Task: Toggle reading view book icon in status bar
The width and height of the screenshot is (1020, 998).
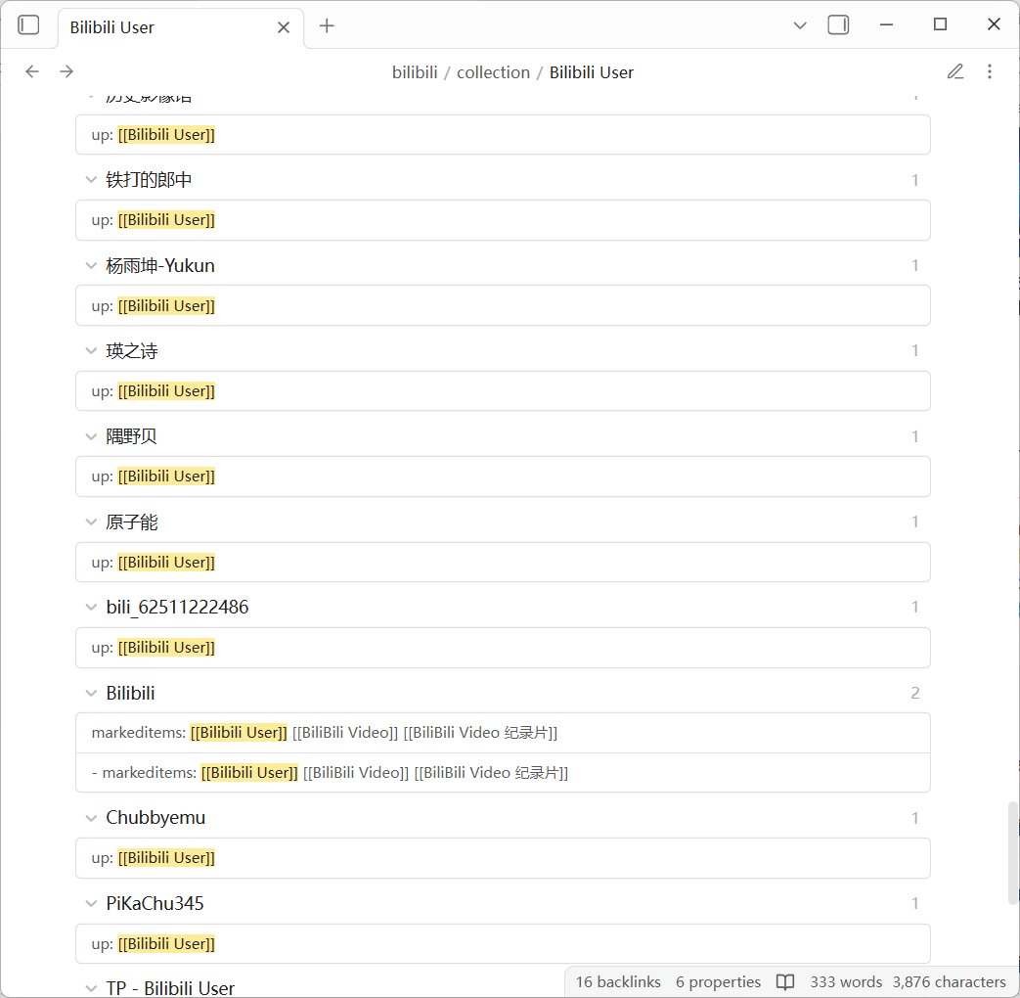Action: [785, 981]
